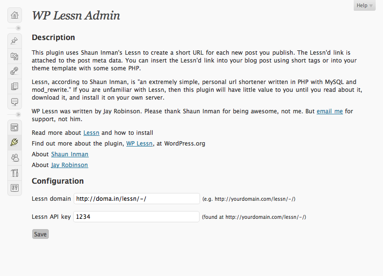Open the Media library icon
This screenshot has width=383, height=276.
click(15, 56)
